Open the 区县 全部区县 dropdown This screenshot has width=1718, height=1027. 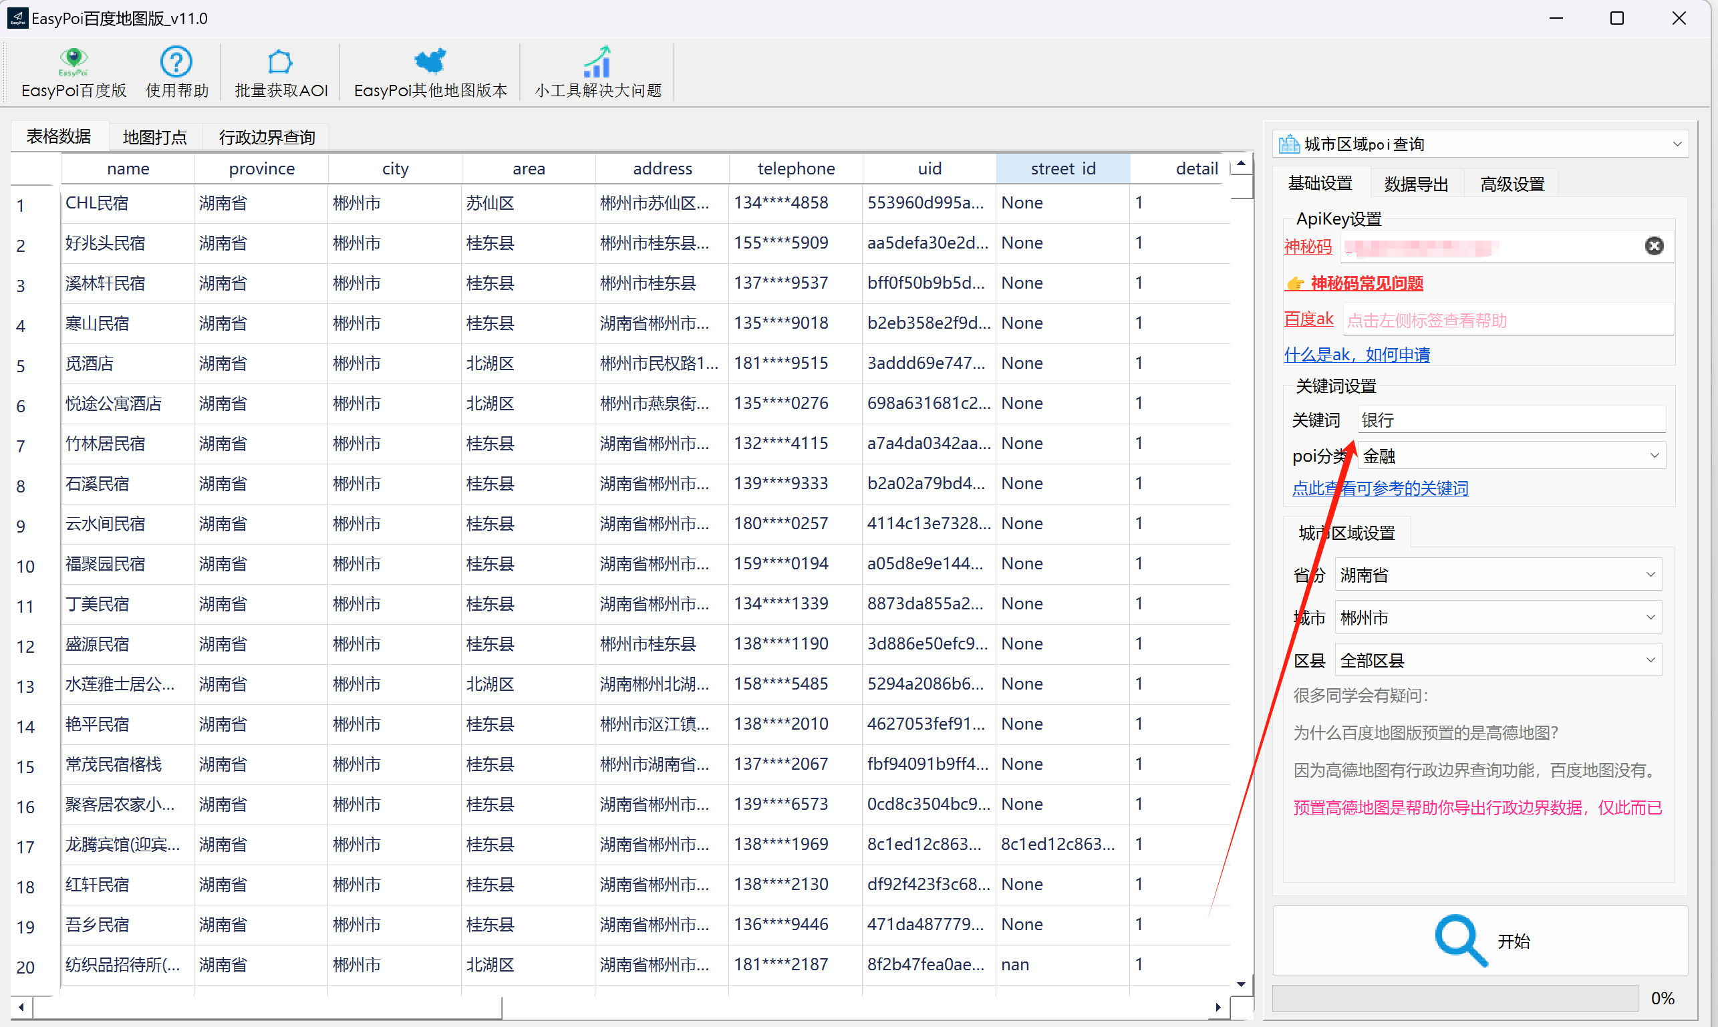pyautogui.click(x=1498, y=661)
